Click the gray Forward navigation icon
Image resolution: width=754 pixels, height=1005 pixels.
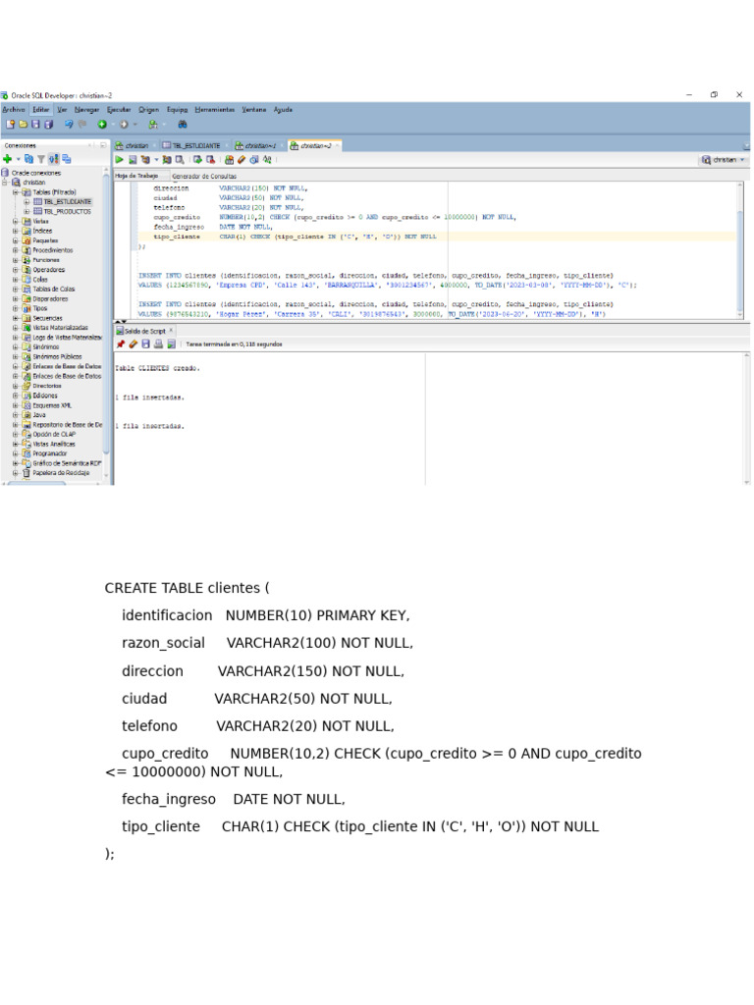point(124,125)
